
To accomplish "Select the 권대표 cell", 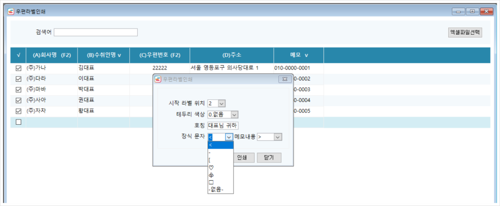I will click(x=104, y=100).
